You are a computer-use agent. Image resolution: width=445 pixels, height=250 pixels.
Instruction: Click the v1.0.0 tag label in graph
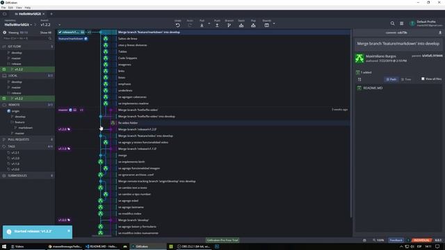[x=64, y=220]
